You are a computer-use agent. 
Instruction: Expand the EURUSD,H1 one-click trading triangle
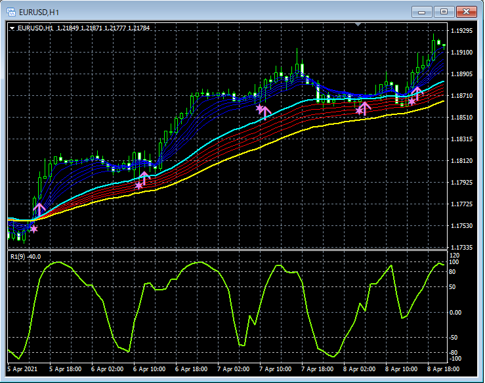tap(12, 28)
